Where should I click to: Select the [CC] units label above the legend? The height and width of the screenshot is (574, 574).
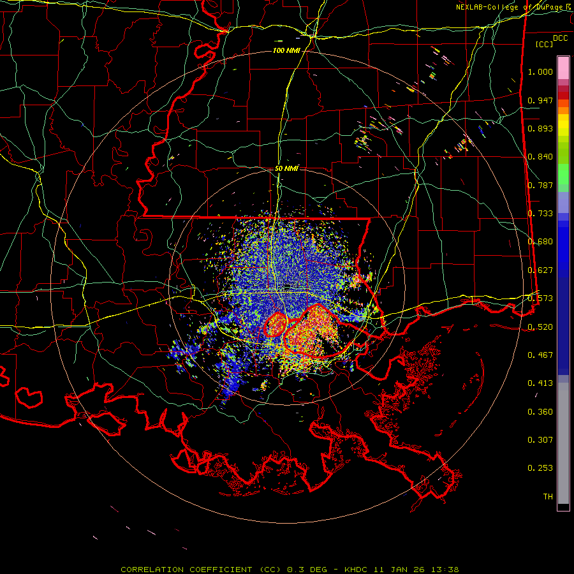coord(544,44)
